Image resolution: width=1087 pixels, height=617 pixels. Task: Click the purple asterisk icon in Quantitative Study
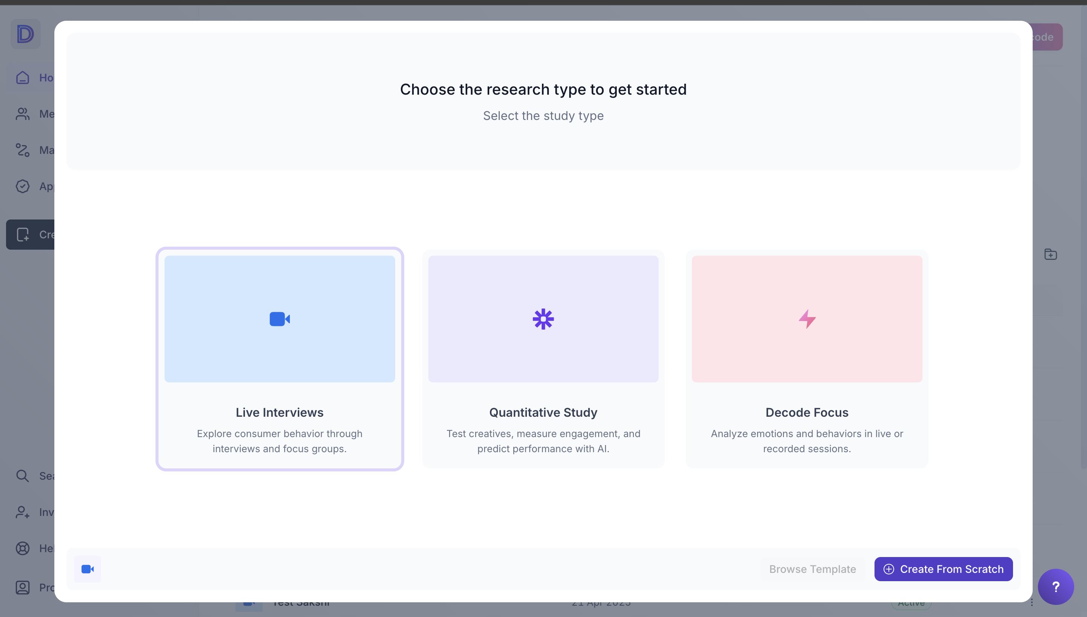pos(543,319)
